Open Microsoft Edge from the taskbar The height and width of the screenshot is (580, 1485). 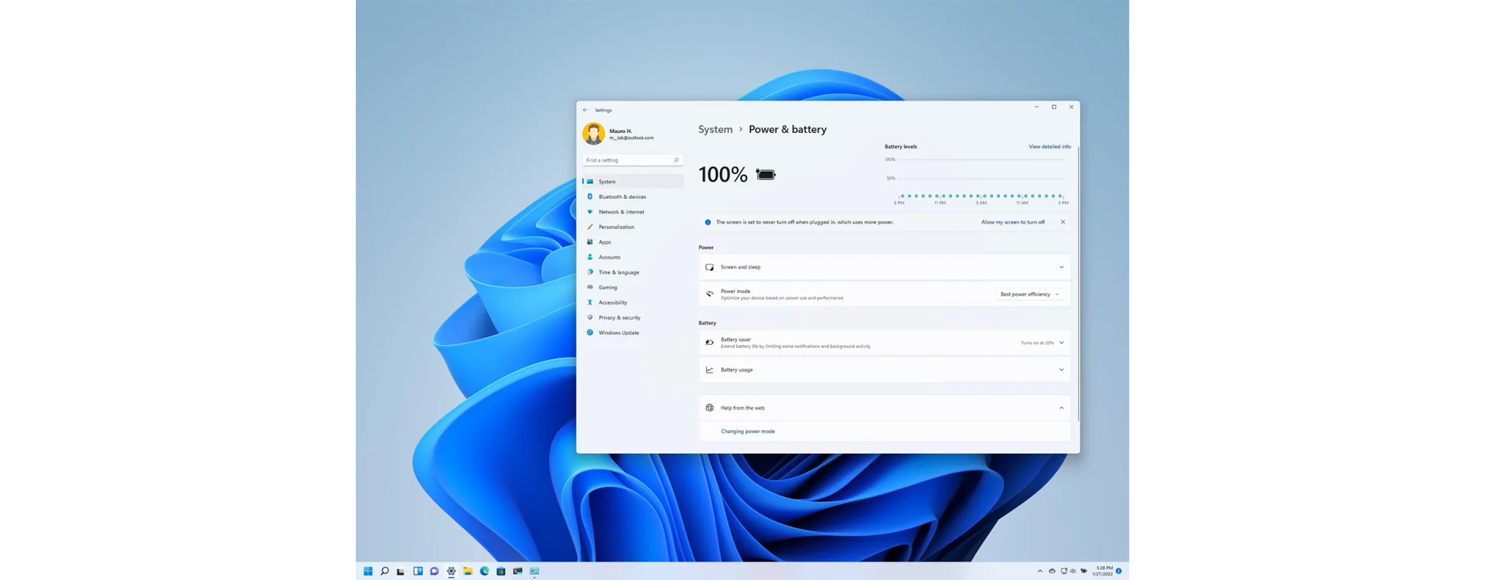click(x=484, y=571)
